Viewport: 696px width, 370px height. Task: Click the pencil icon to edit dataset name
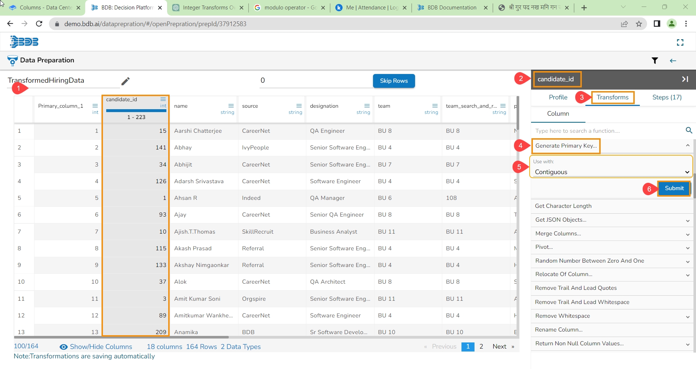pos(125,81)
